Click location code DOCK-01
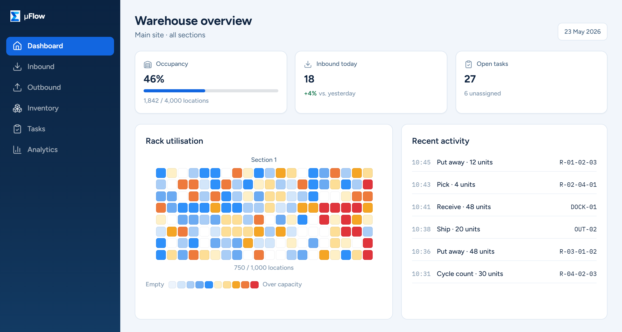The width and height of the screenshot is (622, 332). click(x=584, y=207)
